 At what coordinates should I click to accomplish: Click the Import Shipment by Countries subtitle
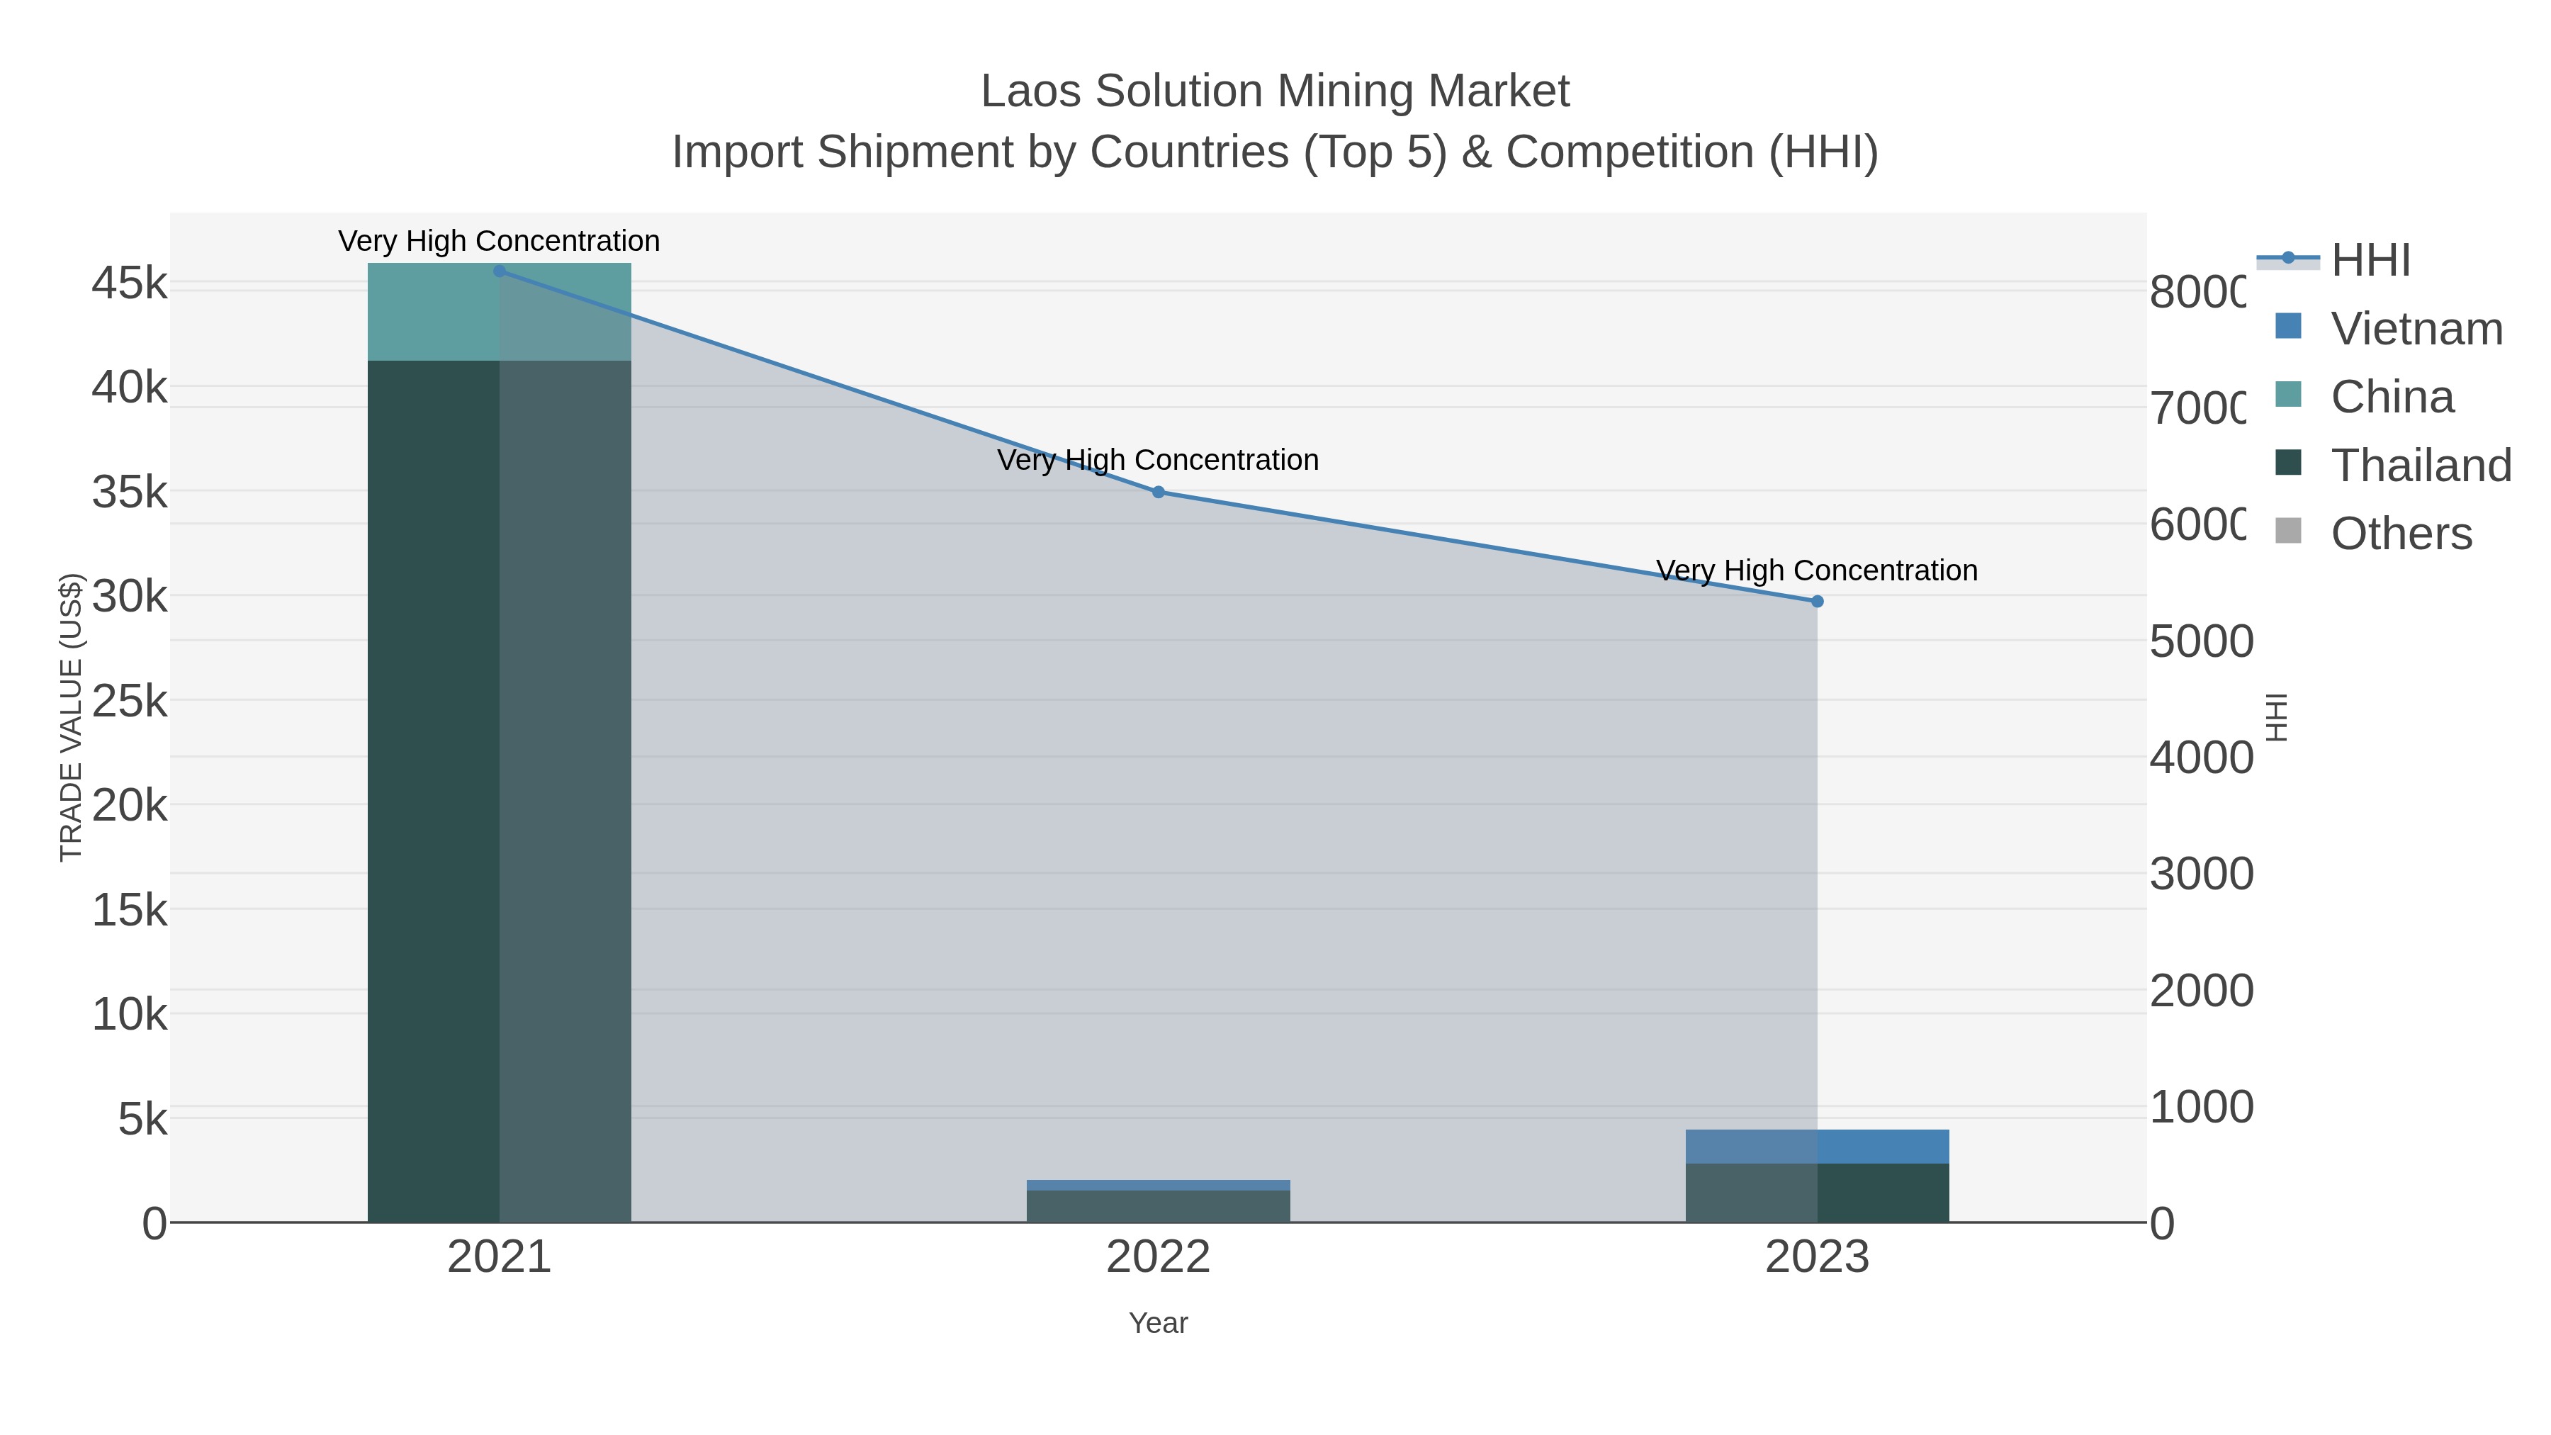click(1275, 152)
